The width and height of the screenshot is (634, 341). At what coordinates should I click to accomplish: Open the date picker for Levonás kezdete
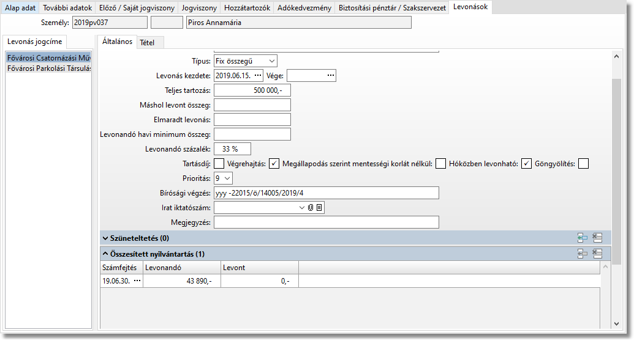[x=258, y=75]
